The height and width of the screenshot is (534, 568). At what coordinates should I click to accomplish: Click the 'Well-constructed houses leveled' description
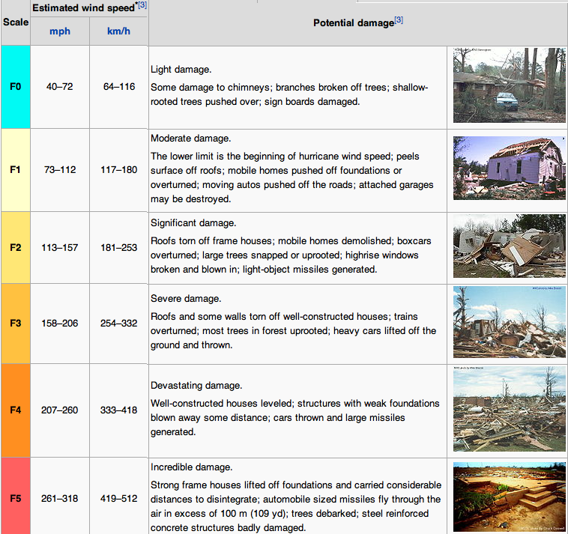coord(295,417)
